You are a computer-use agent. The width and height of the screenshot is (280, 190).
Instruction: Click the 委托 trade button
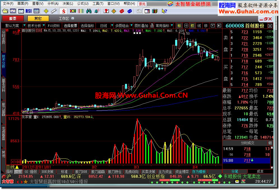point(142,4)
